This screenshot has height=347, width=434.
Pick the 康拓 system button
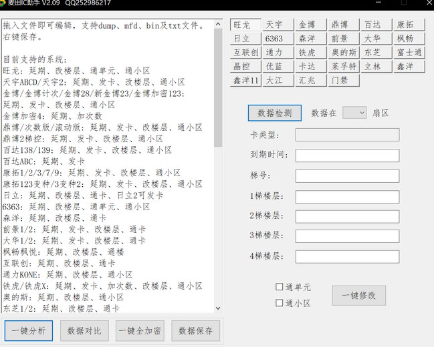click(x=409, y=25)
